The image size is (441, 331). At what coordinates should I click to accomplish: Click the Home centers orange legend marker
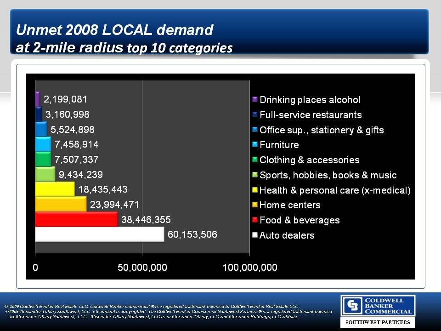click(255, 205)
